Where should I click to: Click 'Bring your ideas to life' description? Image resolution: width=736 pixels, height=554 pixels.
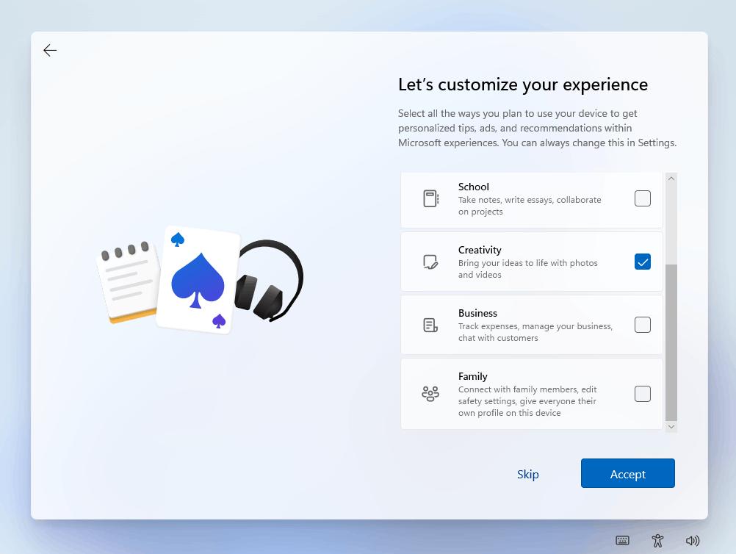527,269
